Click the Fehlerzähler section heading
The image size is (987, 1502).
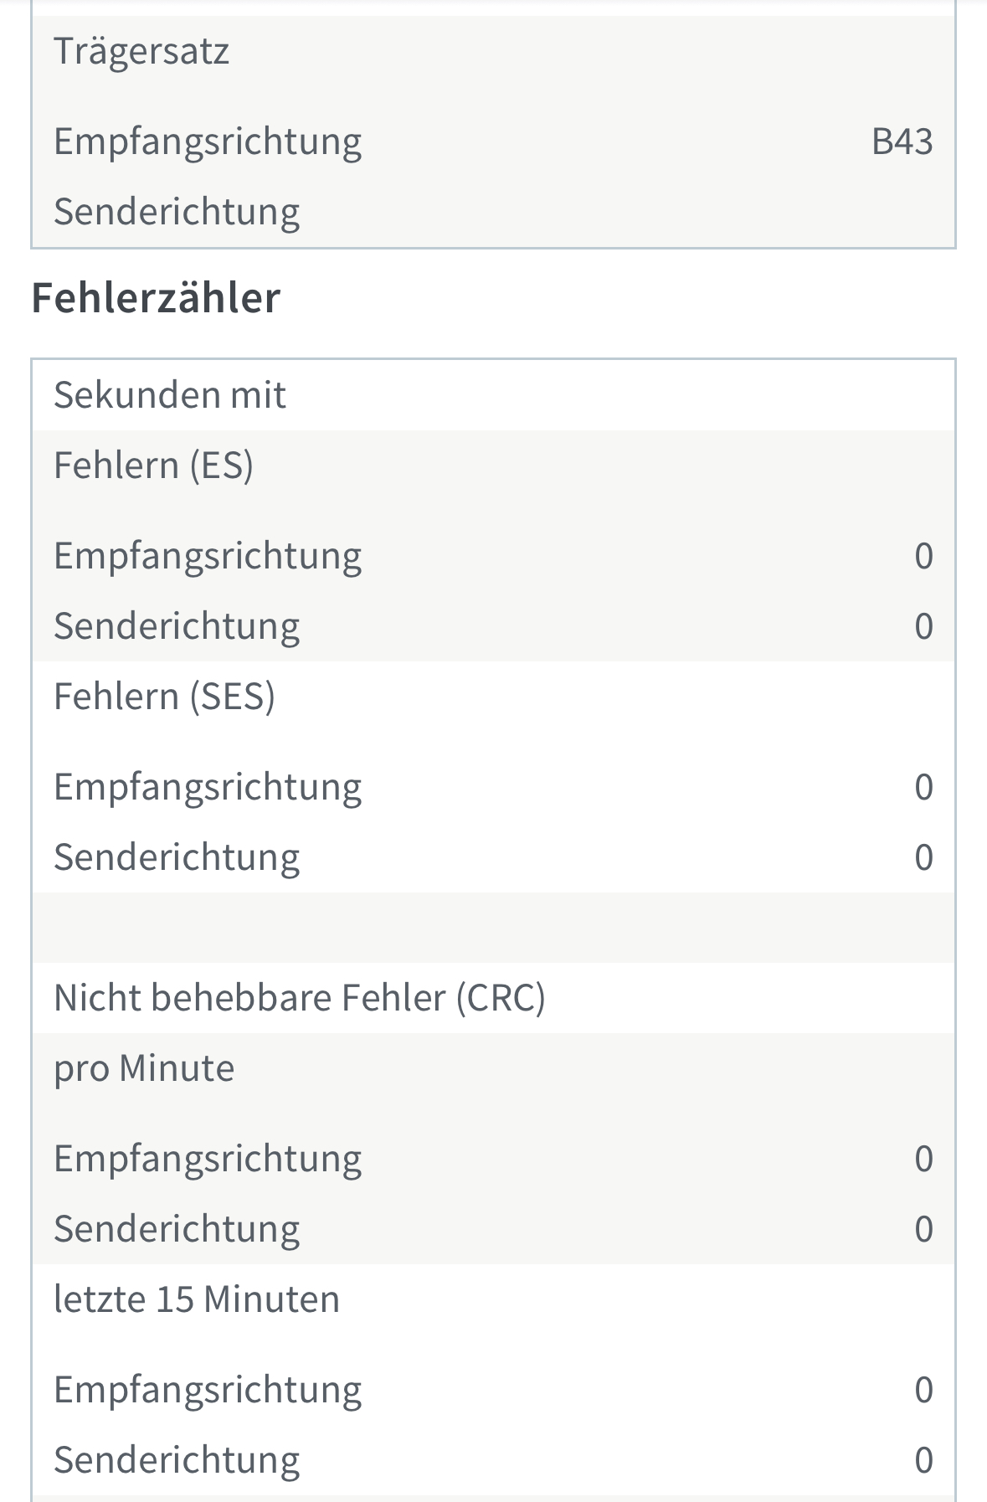click(x=156, y=298)
